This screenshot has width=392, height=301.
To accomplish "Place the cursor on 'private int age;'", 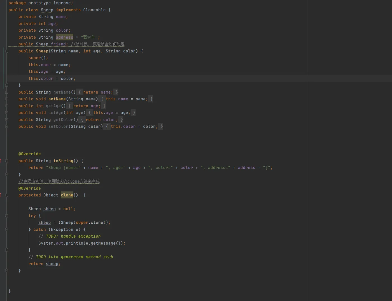I will (38, 24).
